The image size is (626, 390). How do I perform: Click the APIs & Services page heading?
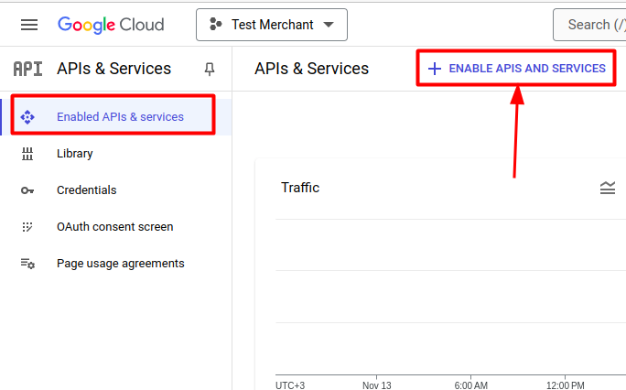click(x=312, y=69)
